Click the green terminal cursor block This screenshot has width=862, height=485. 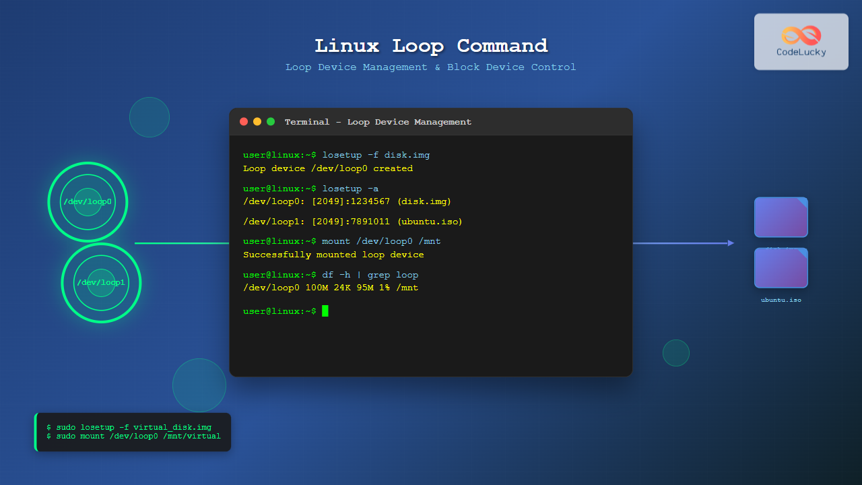coord(326,311)
